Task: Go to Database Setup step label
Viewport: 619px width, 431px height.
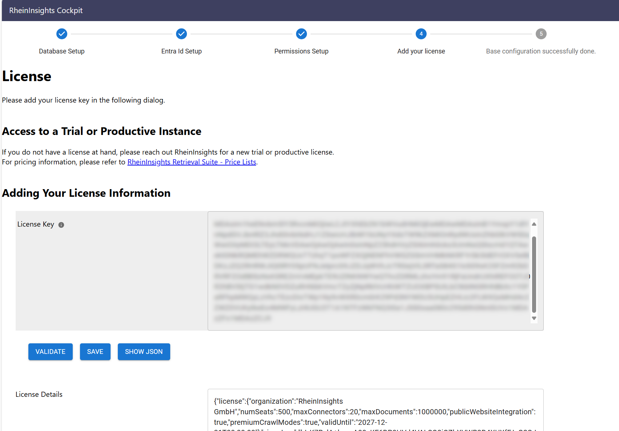Action: (x=62, y=51)
